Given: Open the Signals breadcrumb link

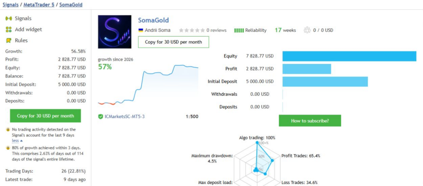Looking at the screenshot, I should coord(10,5).
